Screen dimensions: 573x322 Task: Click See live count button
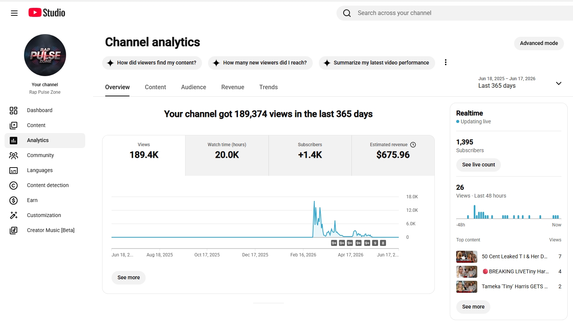478,165
